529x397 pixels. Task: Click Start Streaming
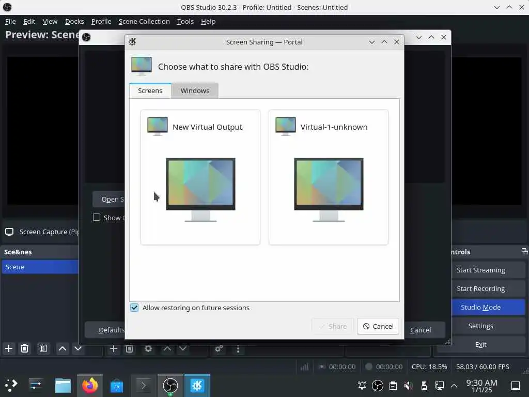[x=488, y=270]
